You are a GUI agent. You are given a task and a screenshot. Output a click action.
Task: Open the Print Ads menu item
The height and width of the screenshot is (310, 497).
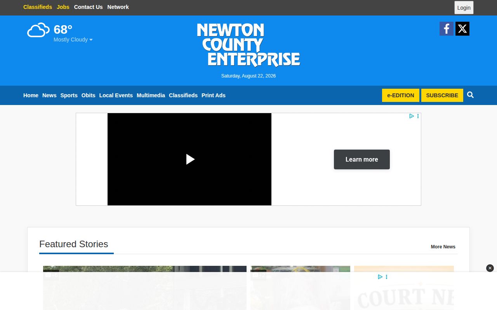tap(214, 95)
